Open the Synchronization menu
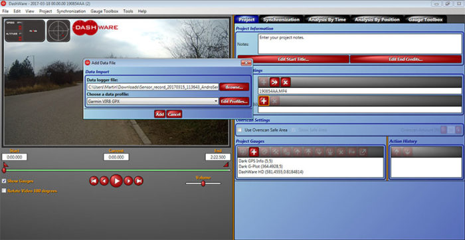 tap(71, 11)
